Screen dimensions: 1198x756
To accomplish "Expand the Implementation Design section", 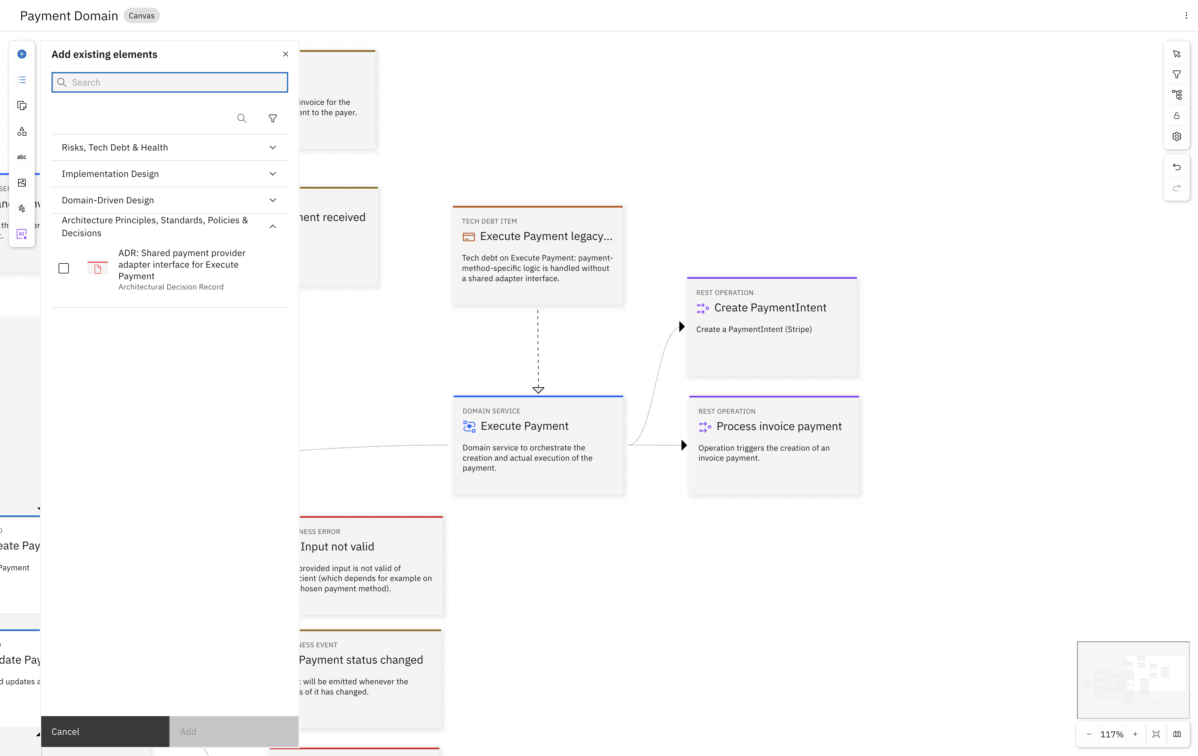I will tap(170, 174).
